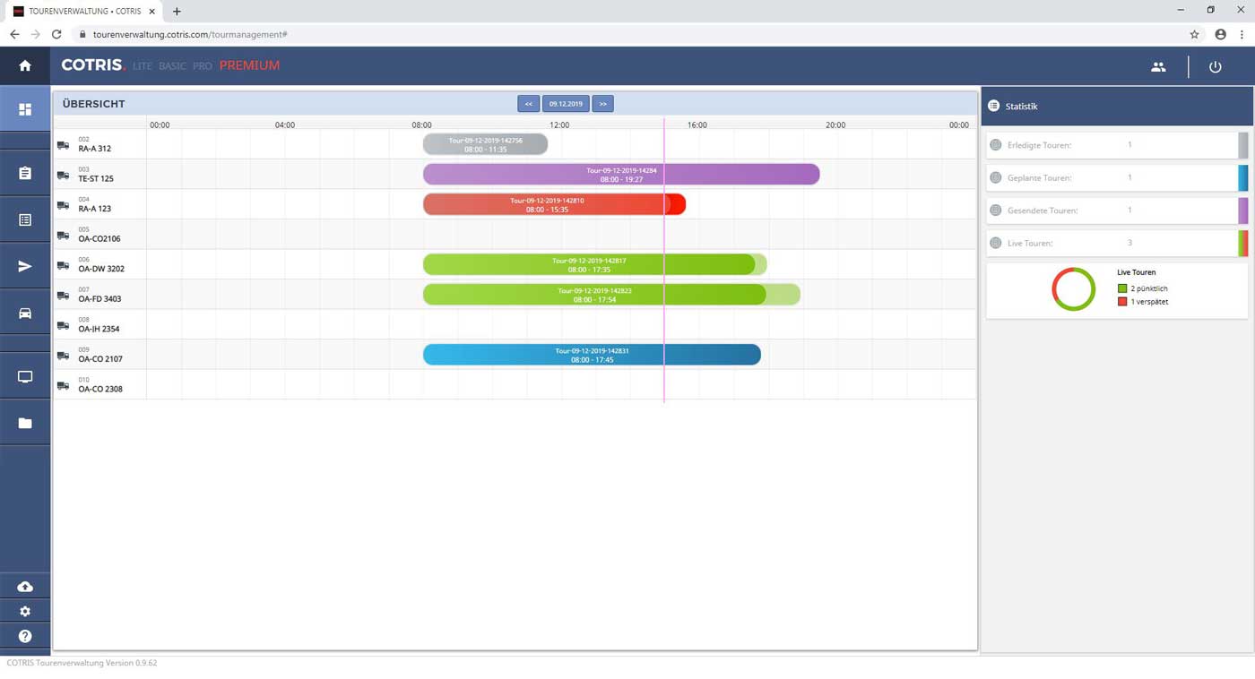
Task: Select the blue tour bar 08:00 - 17:45
Action: pyautogui.click(x=591, y=355)
